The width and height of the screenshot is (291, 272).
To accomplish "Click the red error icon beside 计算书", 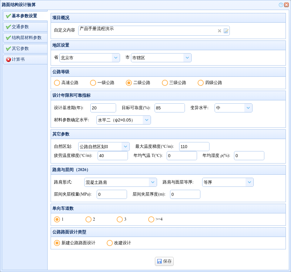I will coord(8,60).
